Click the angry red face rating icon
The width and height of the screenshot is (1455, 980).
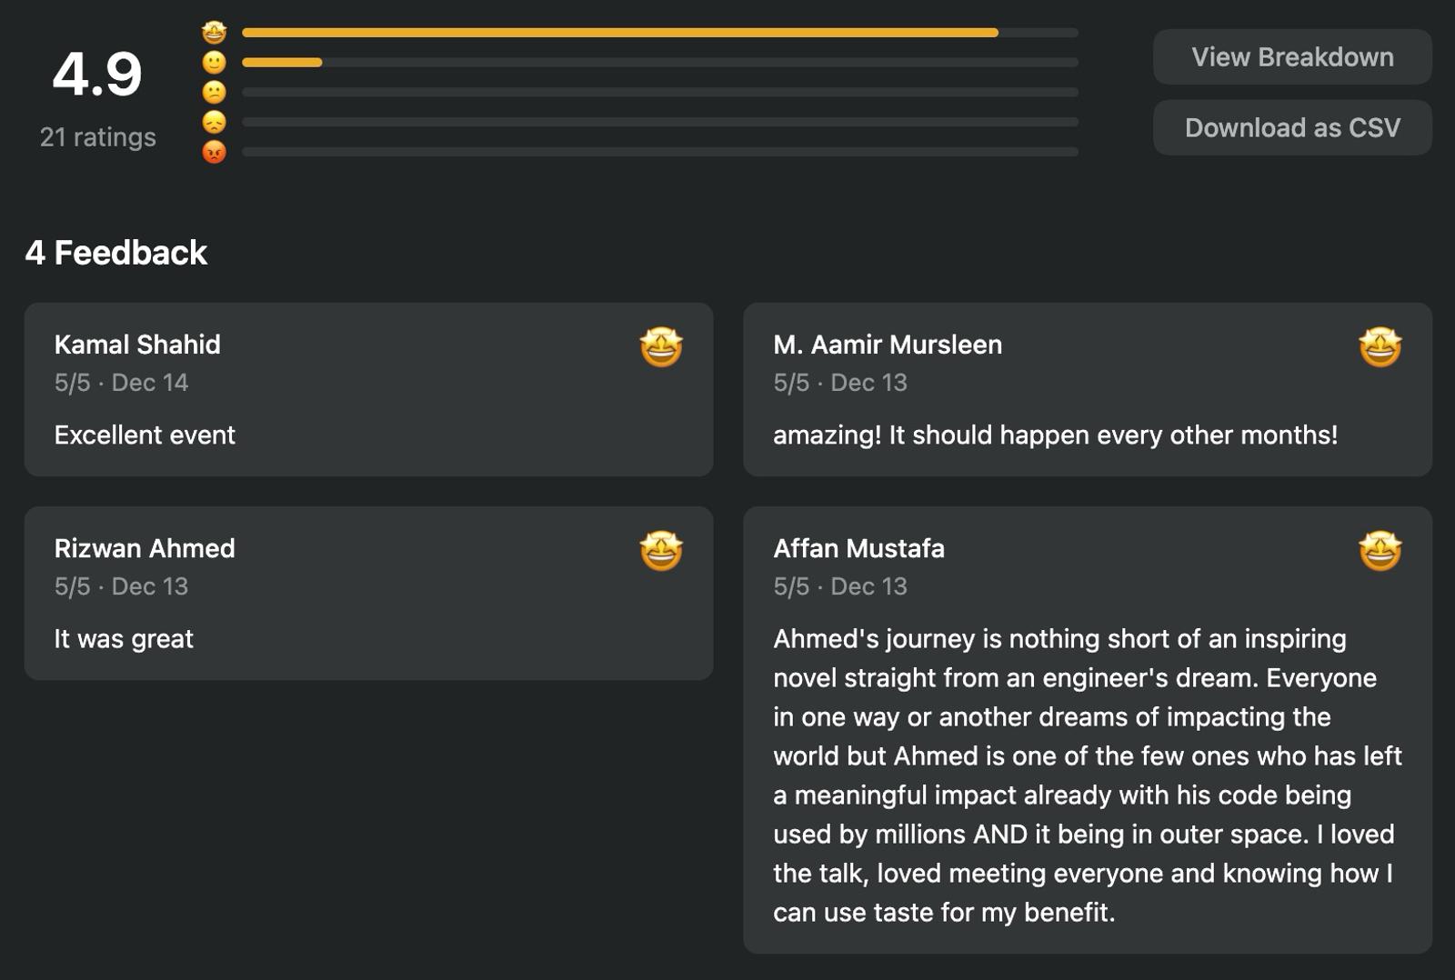(x=214, y=152)
